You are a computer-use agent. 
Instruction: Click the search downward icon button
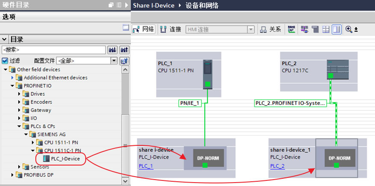112,50
